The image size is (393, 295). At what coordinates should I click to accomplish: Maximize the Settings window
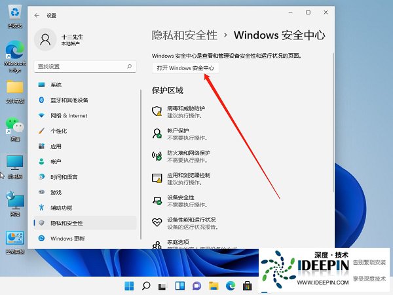(309, 12)
